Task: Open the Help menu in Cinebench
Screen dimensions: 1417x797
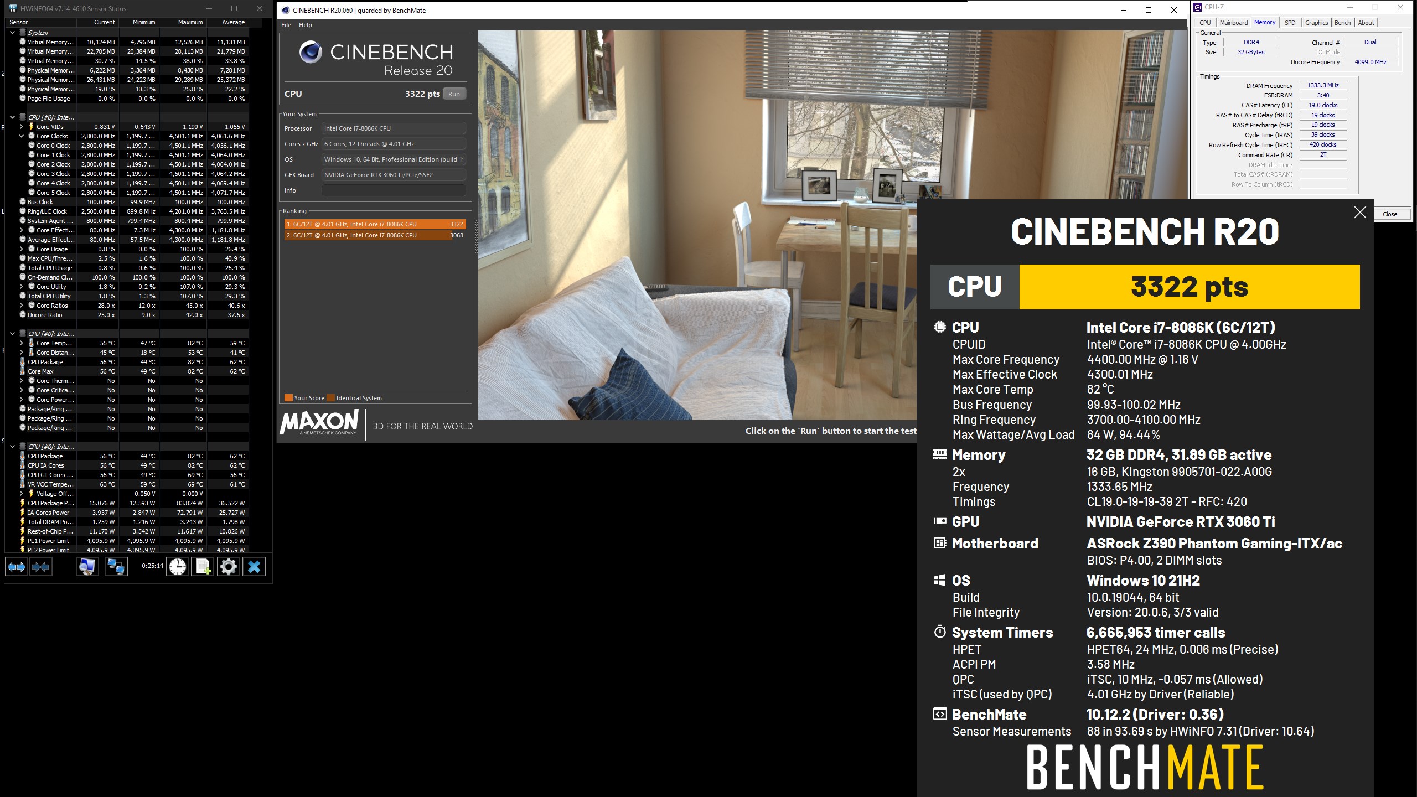Action: click(306, 25)
